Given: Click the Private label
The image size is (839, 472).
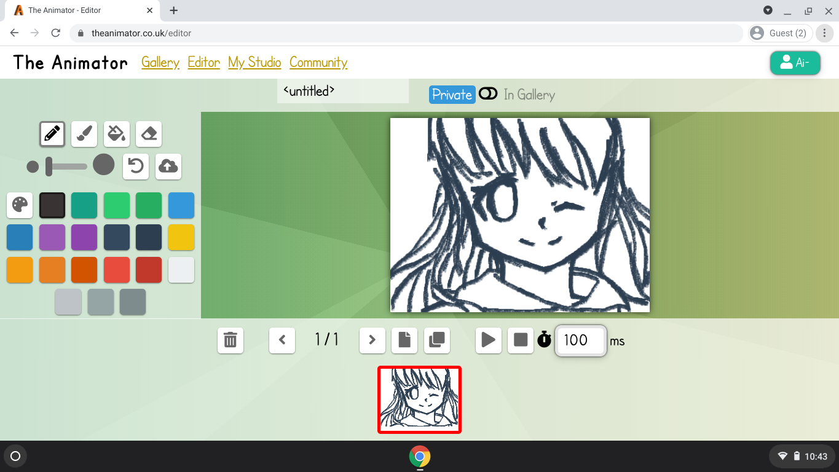Looking at the screenshot, I should [452, 94].
